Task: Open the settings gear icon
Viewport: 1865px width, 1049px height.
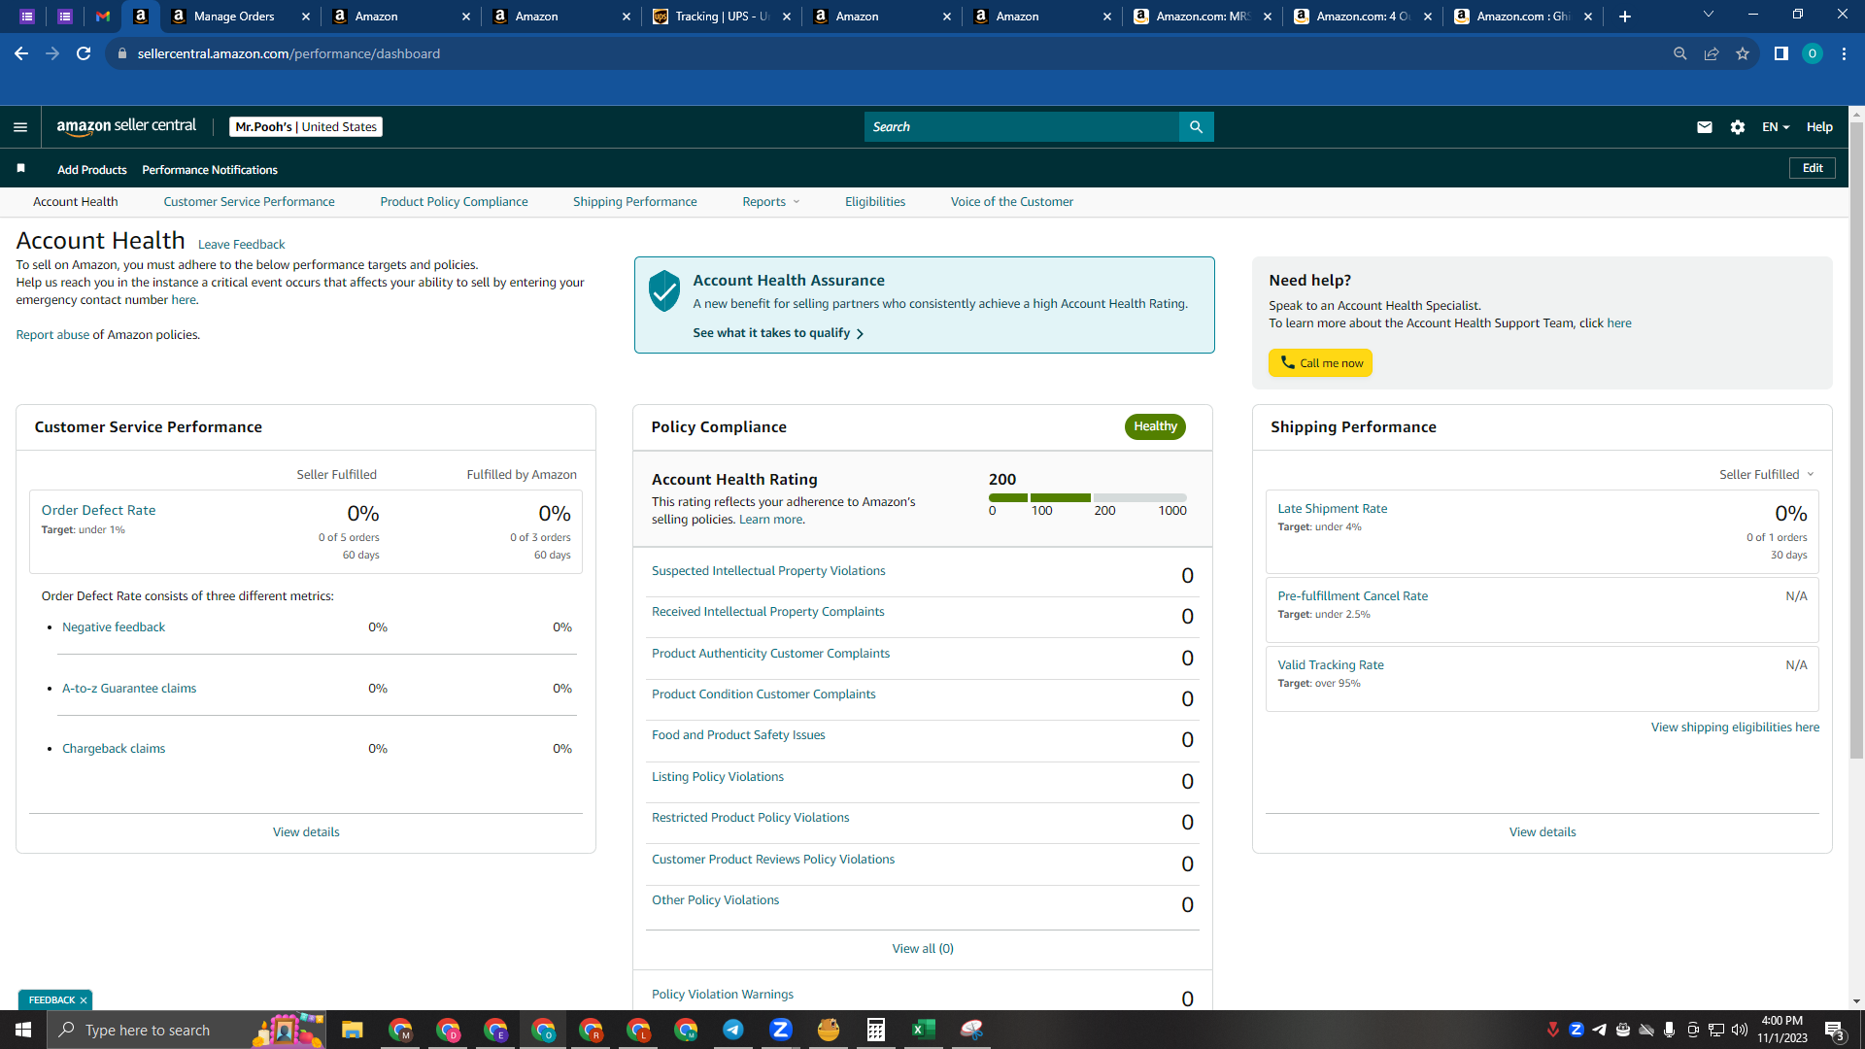Action: click(1738, 127)
